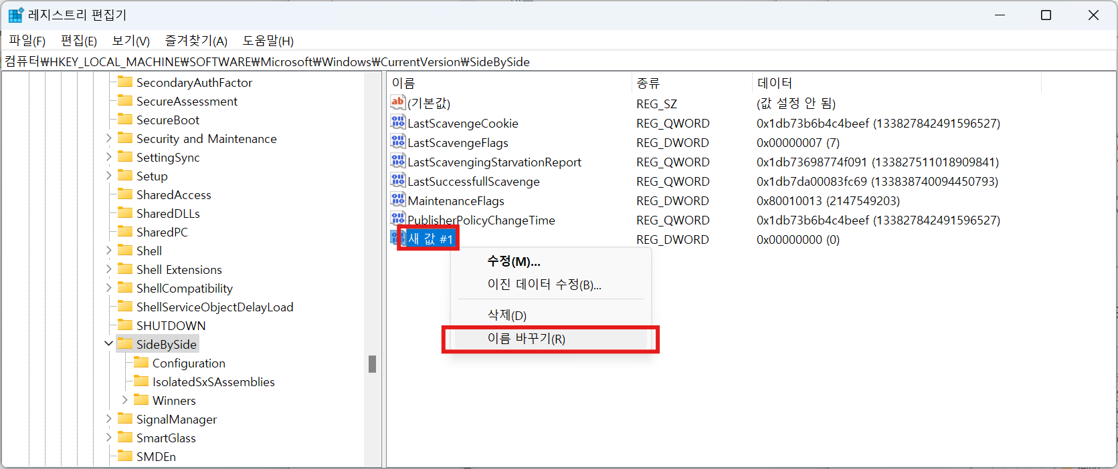
Task: Click the SecureAssessment folder icon
Action: [125, 101]
